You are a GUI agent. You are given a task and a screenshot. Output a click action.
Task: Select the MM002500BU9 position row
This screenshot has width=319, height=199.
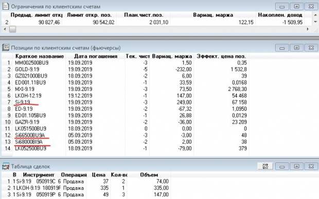pyautogui.click(x=126, y=63)
